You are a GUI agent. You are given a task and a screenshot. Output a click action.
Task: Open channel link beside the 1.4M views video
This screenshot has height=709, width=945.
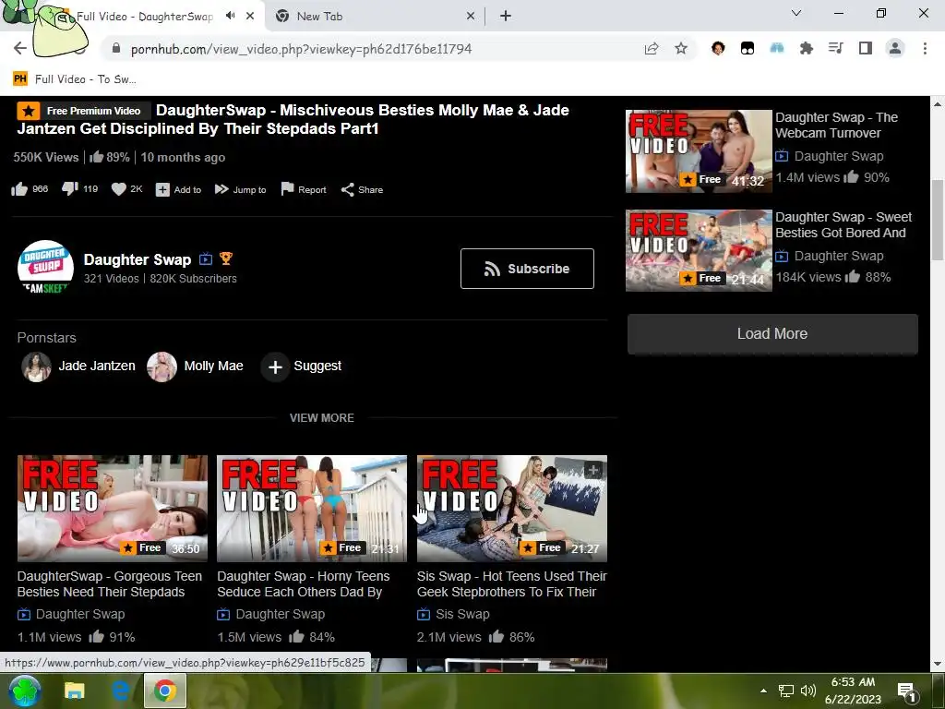839,156
